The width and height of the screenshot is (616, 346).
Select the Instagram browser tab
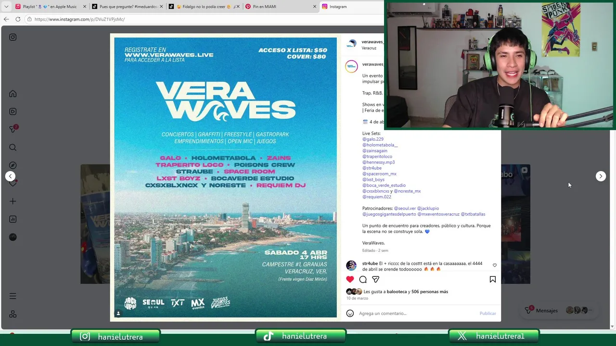point(351,7)
